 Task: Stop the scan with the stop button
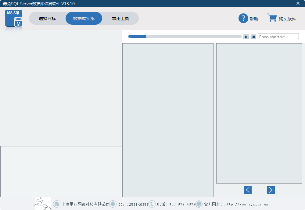(253, 37)
